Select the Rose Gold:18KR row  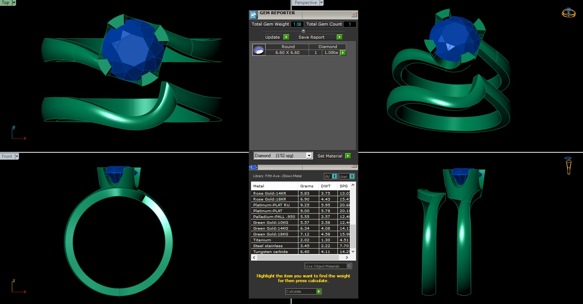coord(301,199)
